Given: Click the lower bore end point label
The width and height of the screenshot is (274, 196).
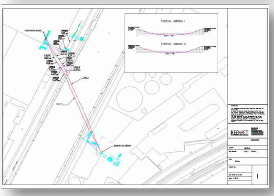Looking at the screenshot, I should (122, 145).
